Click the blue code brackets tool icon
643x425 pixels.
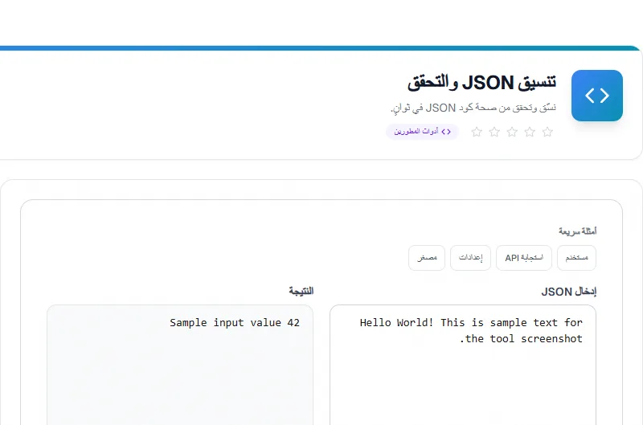click(596, 96)
